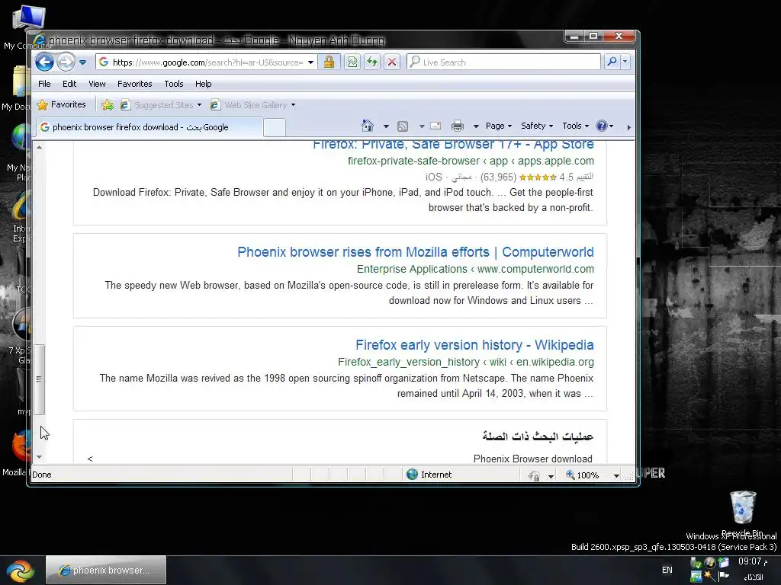Click the EN language indicator
Viewport: 781px width, 585px height.
[667, 570]
